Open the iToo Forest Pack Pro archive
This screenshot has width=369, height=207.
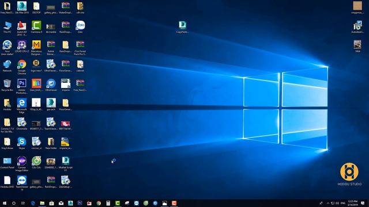pos(80,48)
